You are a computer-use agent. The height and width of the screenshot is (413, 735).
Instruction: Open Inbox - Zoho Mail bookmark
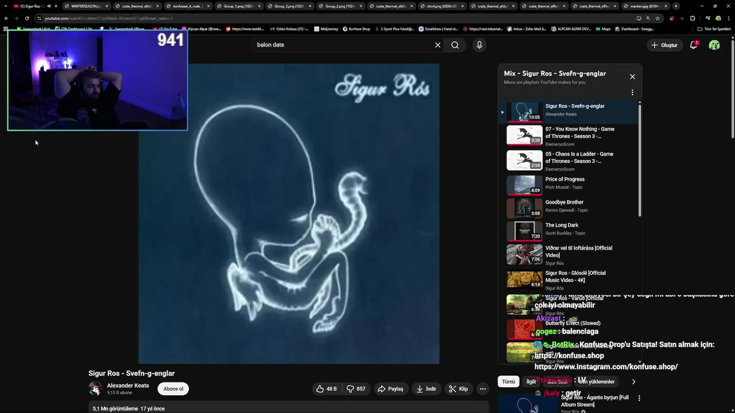coord(527,29)
